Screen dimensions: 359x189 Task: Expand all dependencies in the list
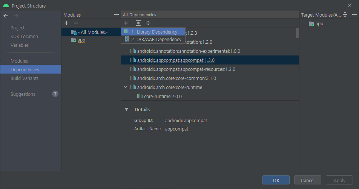(138, 23)
